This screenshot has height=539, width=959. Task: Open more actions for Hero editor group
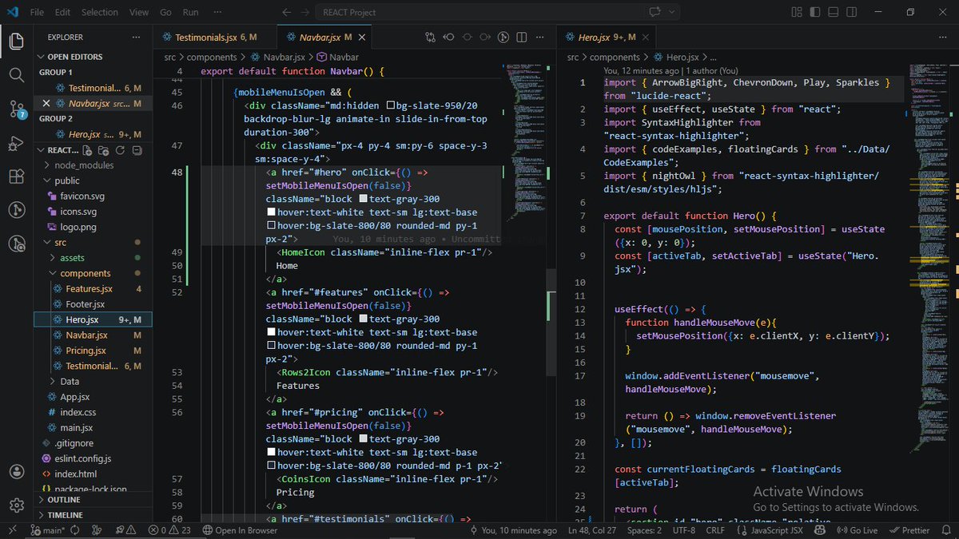(x=943, y=38)
